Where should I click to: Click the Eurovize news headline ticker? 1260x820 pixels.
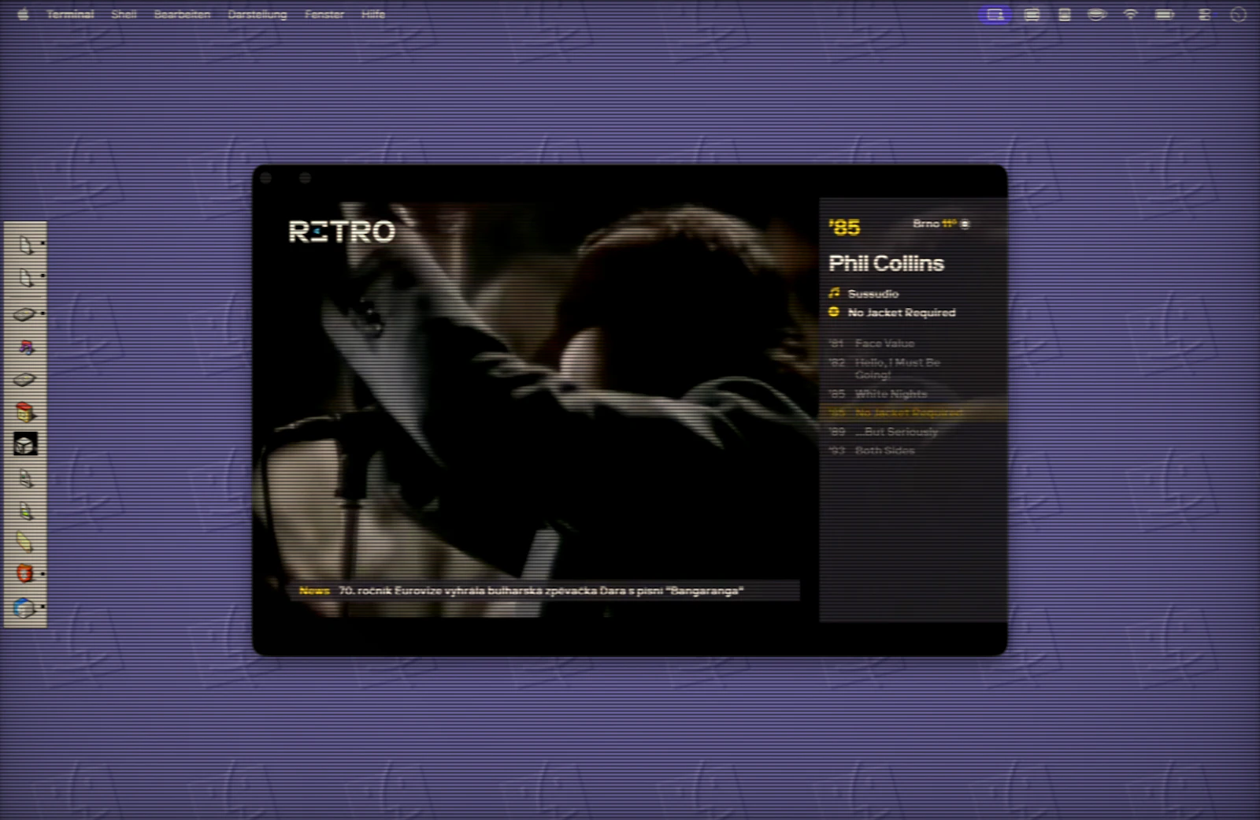pos(541,591)
